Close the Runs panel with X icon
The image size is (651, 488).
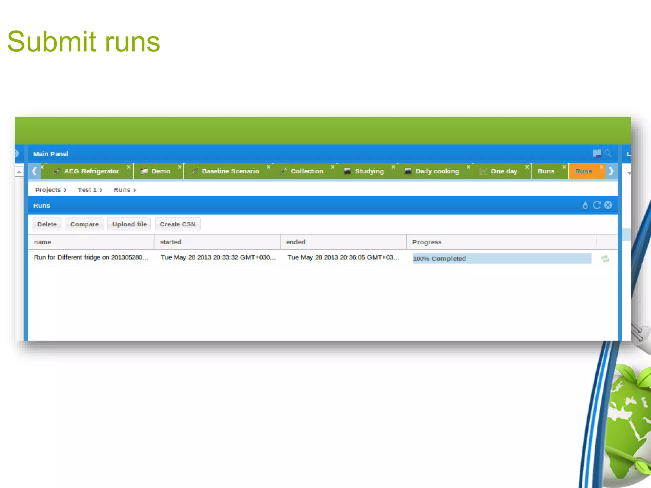pos(608,205)
